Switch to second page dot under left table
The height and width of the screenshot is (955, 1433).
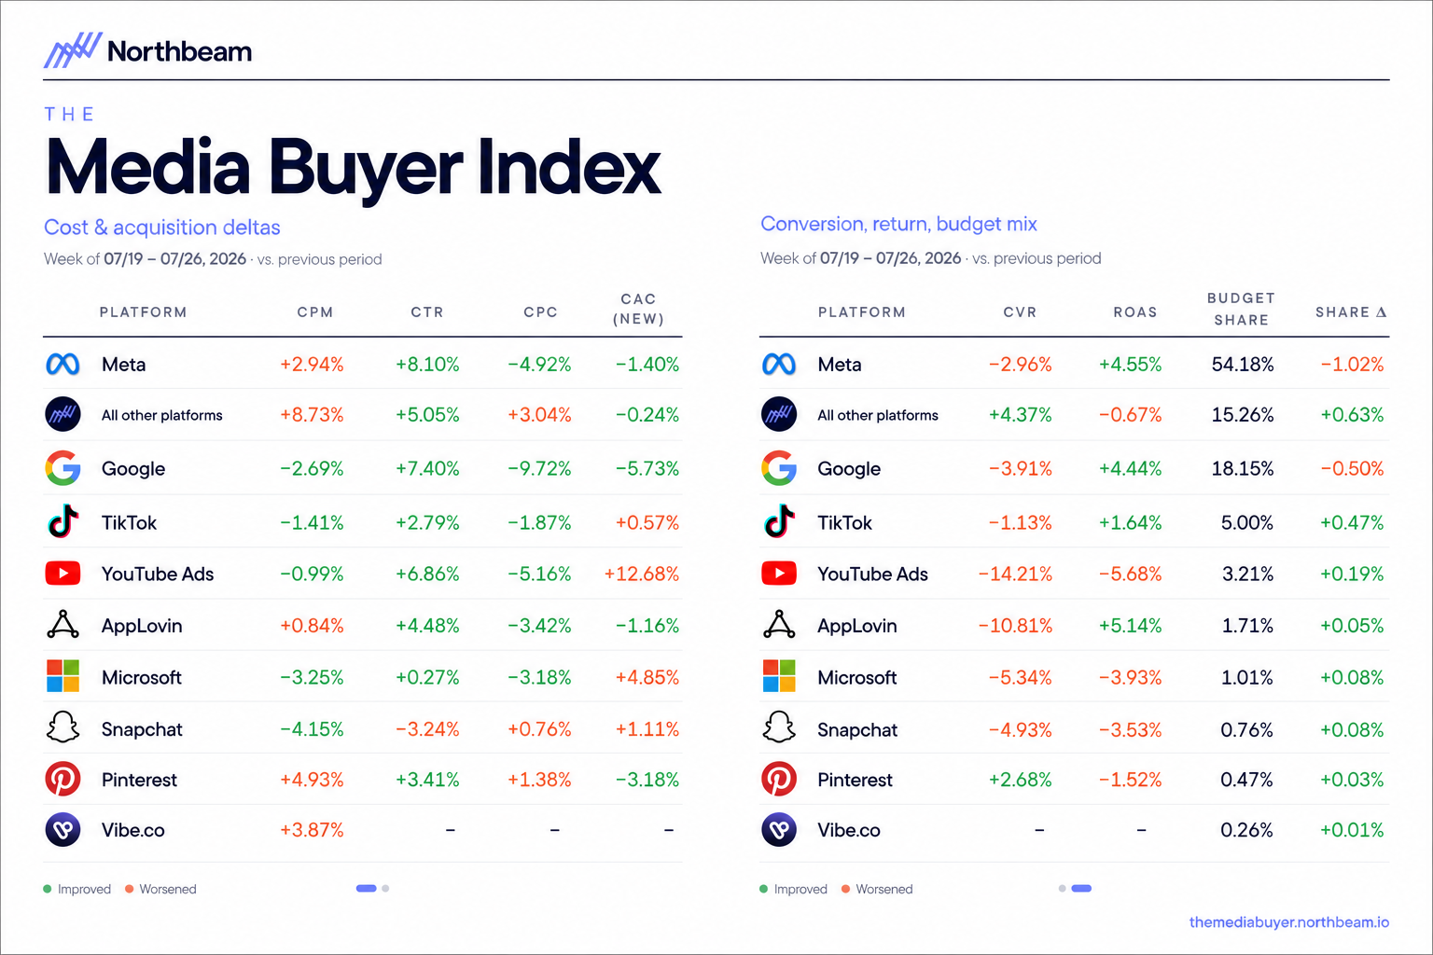coord(385,889)
